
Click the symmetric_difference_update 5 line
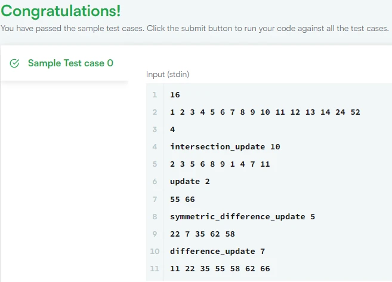tap(242, 216)
